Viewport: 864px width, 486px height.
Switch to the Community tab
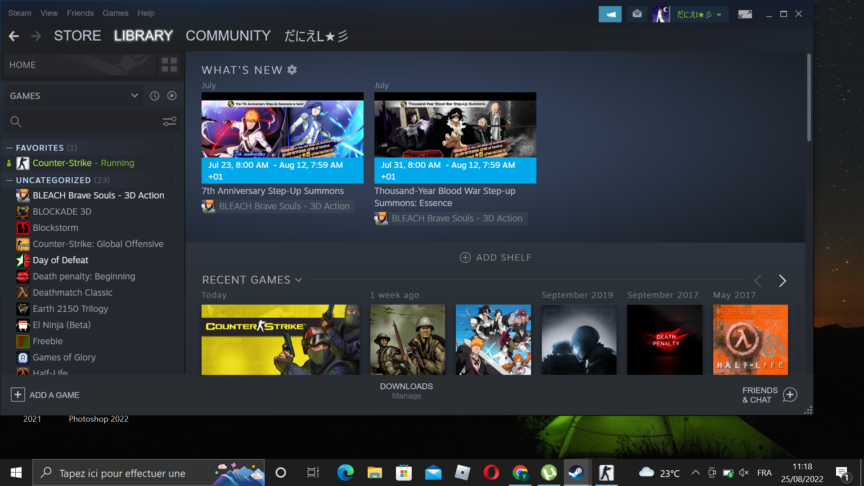pyautogui.click(x=228, y=36)
